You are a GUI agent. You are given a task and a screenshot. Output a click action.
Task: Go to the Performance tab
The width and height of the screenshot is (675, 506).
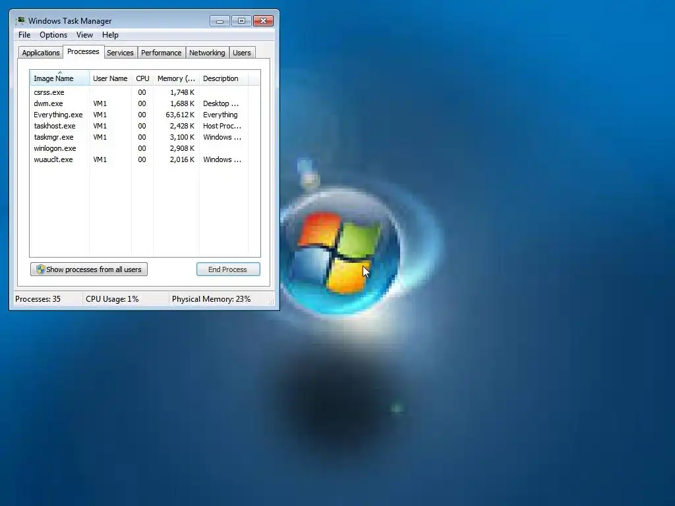click(161, 53)
